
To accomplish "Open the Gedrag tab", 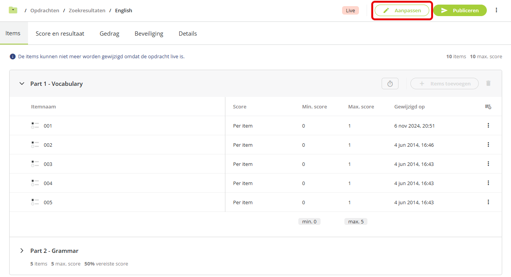I will (x=109, y=34).
